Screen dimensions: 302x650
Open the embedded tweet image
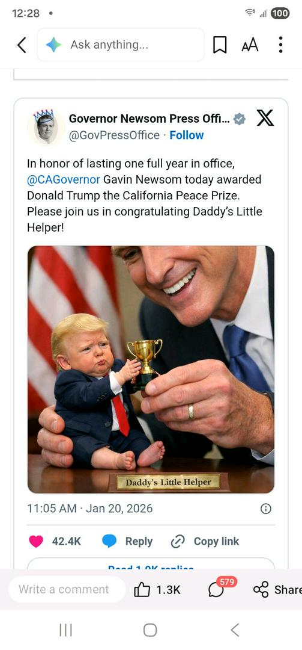coord(151,370)
